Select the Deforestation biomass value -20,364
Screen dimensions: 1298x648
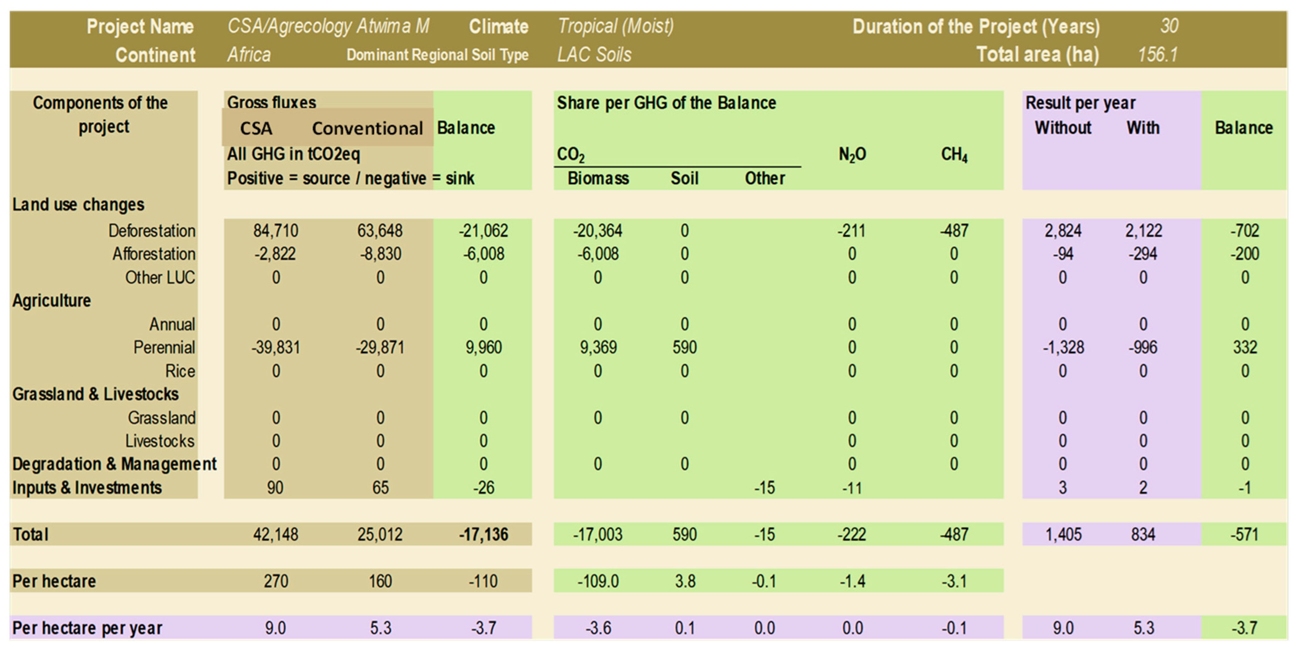click(x=597, y=231)
